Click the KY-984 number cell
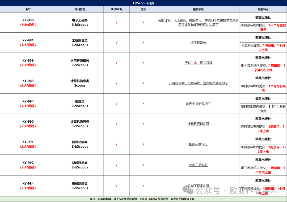This screenshot has height=202, width=287. pyautogui.click(x=28, y=186)
